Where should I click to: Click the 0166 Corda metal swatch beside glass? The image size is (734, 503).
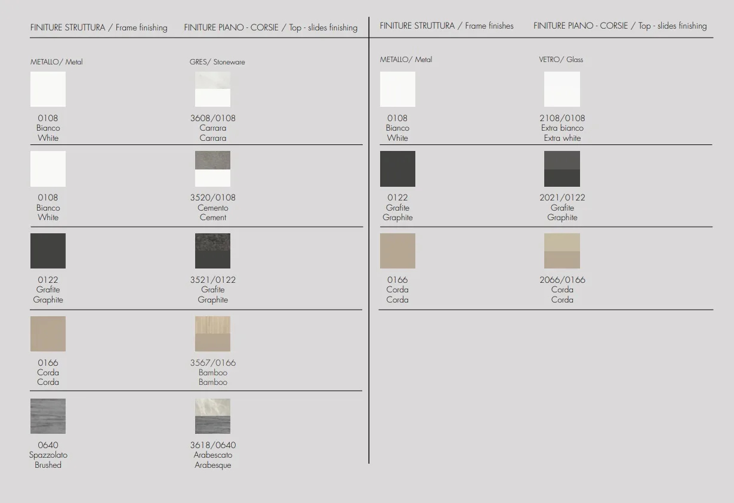coord(397,251)
